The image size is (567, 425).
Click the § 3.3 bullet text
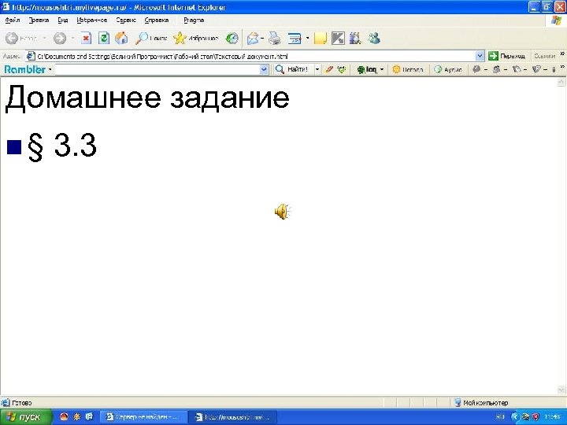62,146
